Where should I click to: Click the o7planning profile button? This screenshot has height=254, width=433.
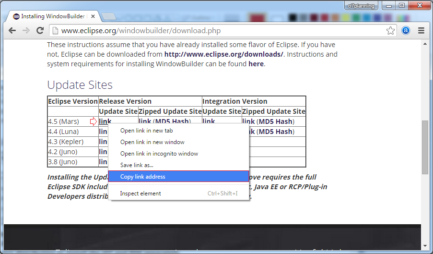tap(361, 6)
